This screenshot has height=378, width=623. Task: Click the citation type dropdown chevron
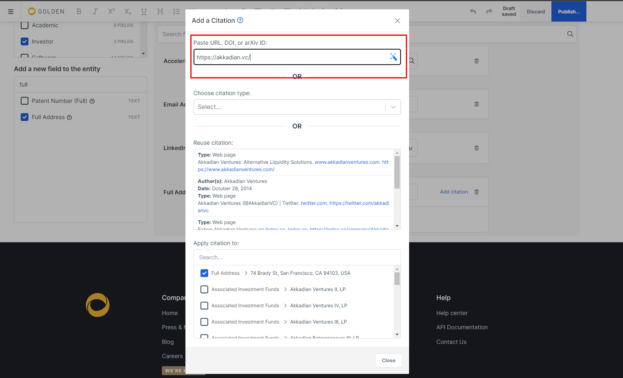[393, 107]
